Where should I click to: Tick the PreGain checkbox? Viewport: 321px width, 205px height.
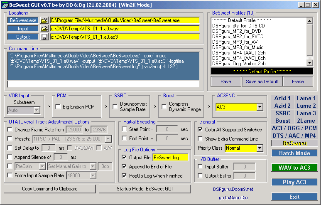(10, 166)
